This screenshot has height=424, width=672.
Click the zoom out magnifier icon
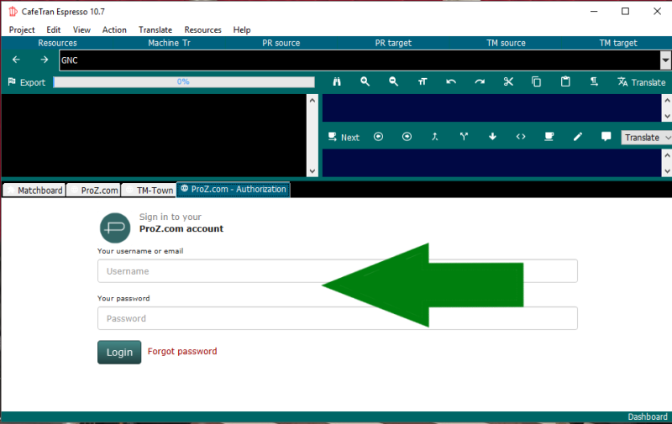[x=393, y=81]
